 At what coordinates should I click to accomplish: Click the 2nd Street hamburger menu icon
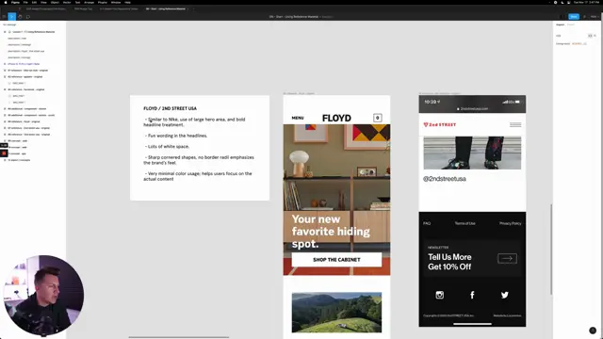click(x=515, y=124)
